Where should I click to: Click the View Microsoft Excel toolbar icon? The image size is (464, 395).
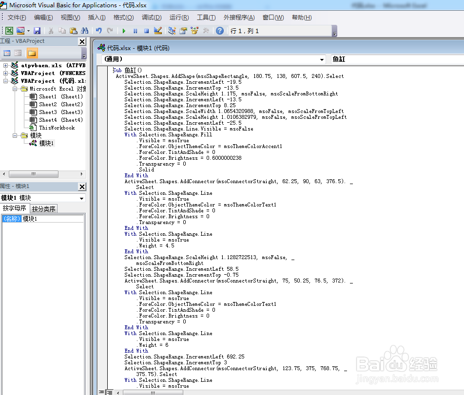coord(9,31)
